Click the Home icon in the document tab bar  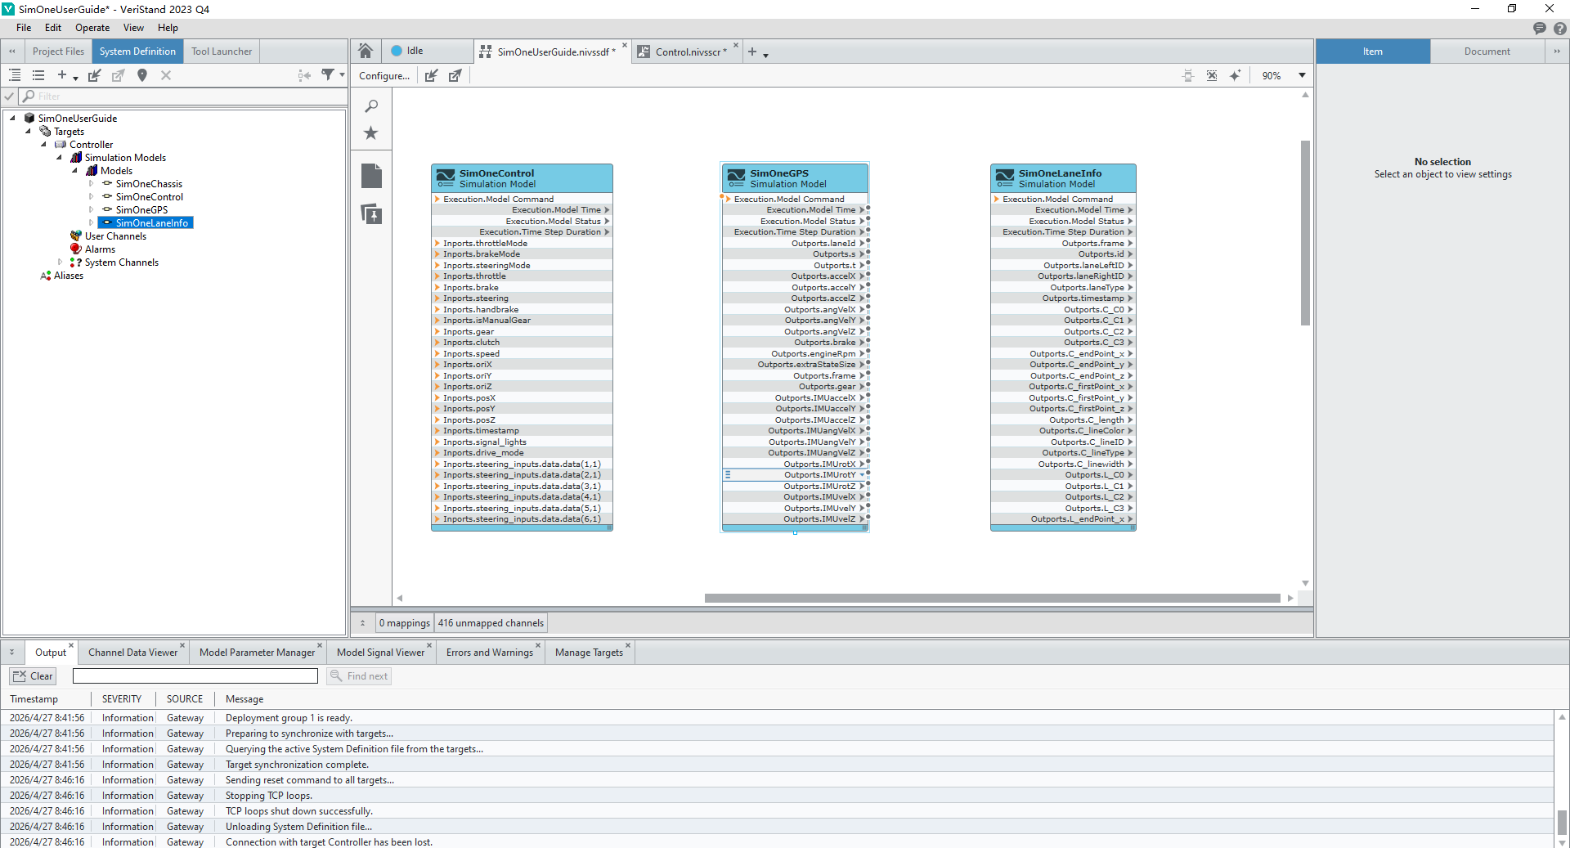pyautogui.click(x=366, y=51)
